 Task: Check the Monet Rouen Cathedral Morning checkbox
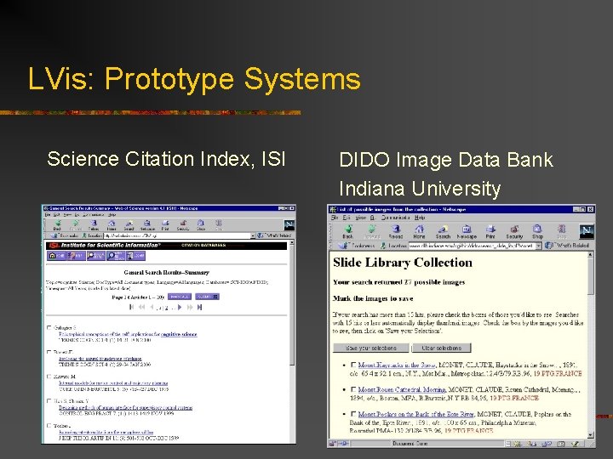click(353, 389)
